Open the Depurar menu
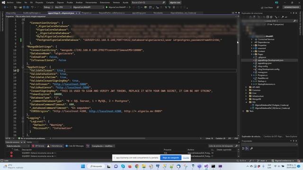Viewport: 303px width, 170px height. click(60, 2)
